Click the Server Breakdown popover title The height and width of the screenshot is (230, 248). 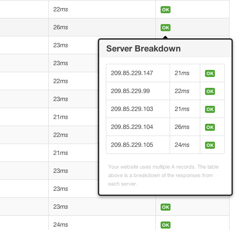143,49
